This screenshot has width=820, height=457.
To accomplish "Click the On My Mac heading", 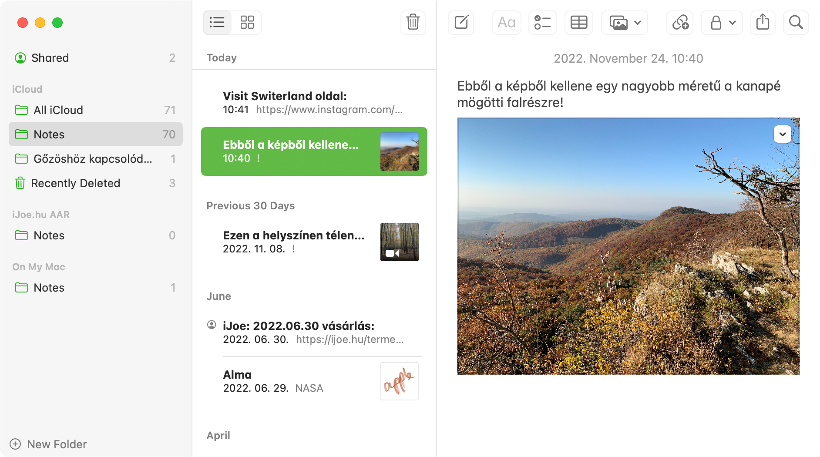I will [39, 267].
